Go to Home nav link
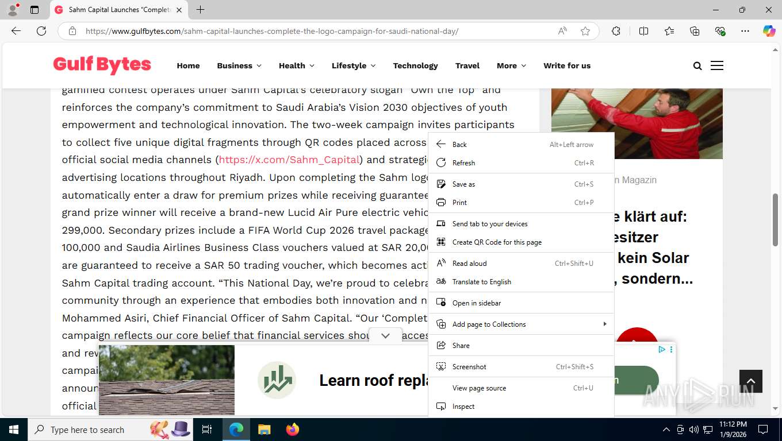This screenshot has height=441, width=782. 188,65
